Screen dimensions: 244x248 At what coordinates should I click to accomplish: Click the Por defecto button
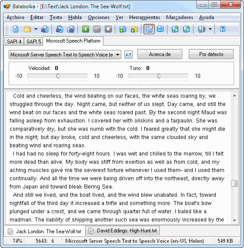pyautogui.click(x=211, y=54)
